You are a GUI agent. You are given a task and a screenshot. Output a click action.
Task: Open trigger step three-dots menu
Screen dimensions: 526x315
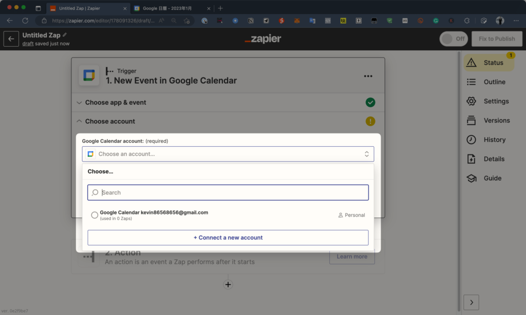click(368, 76)
